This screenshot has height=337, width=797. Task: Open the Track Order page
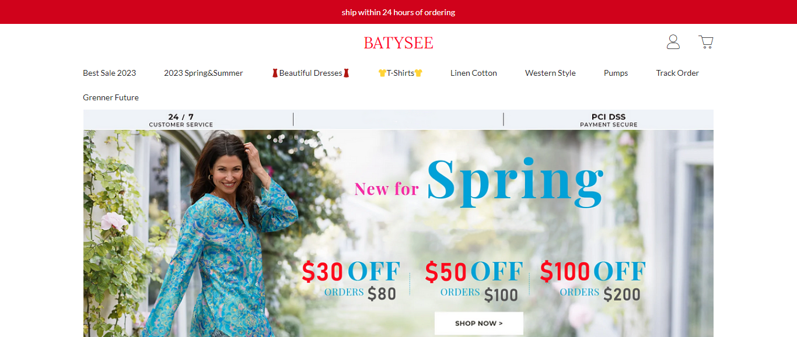(677, 73)
